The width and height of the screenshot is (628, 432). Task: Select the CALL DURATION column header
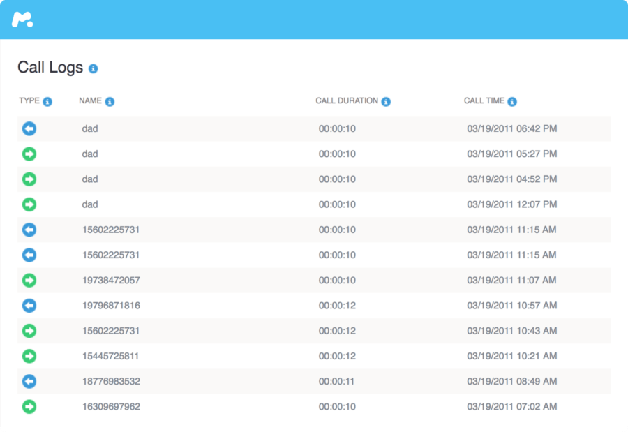pyautogui.click(x=347, y=100)
